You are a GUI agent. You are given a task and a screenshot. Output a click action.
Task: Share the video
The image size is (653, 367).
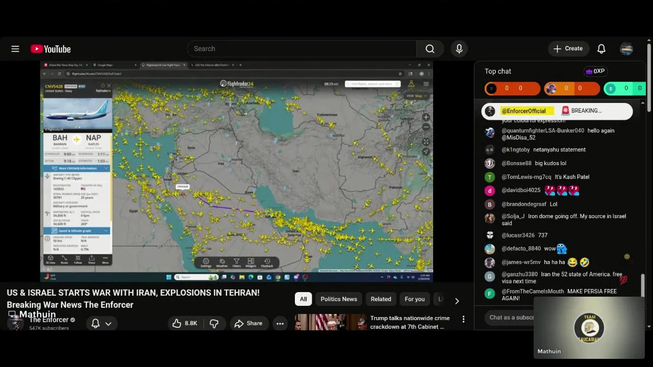pyautogui.click(x=248, y=323)
